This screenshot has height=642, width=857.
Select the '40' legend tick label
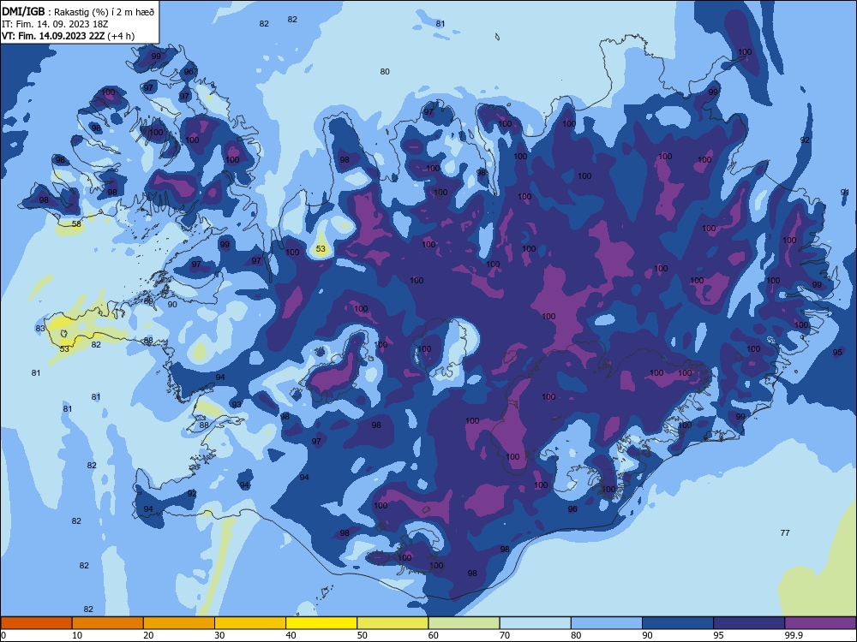(x=291, y=635)
